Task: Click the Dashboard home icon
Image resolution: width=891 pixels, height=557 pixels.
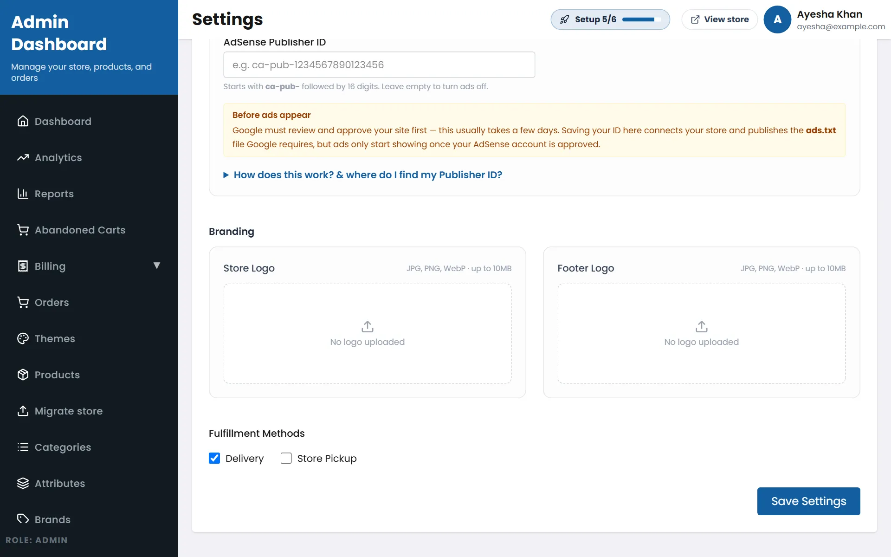Action: 23,121
